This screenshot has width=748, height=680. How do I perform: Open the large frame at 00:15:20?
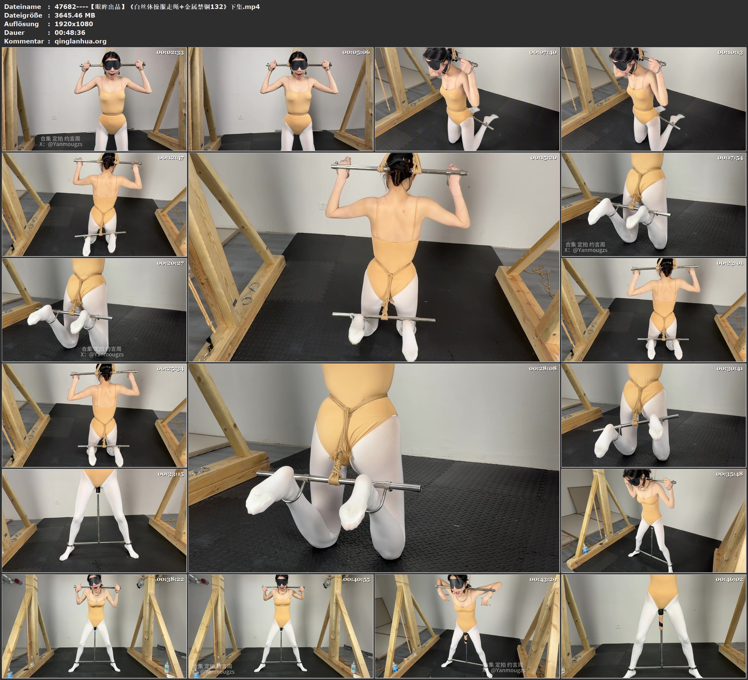374,257
